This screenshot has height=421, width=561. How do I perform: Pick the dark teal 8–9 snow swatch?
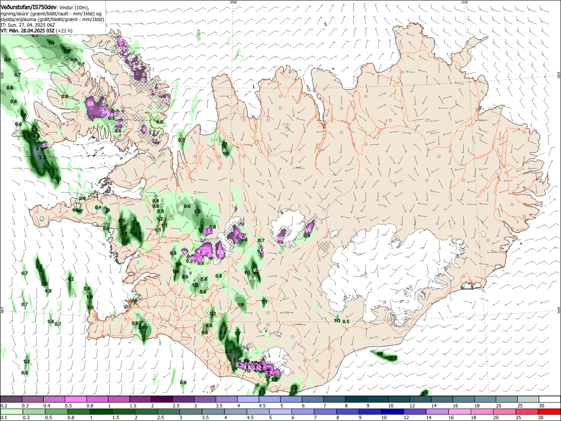(355, 399)
